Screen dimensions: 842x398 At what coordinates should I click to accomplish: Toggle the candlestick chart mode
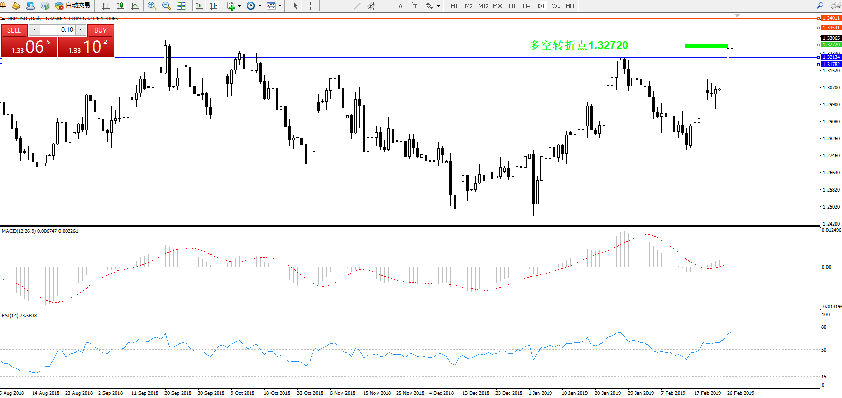point(121,6)
